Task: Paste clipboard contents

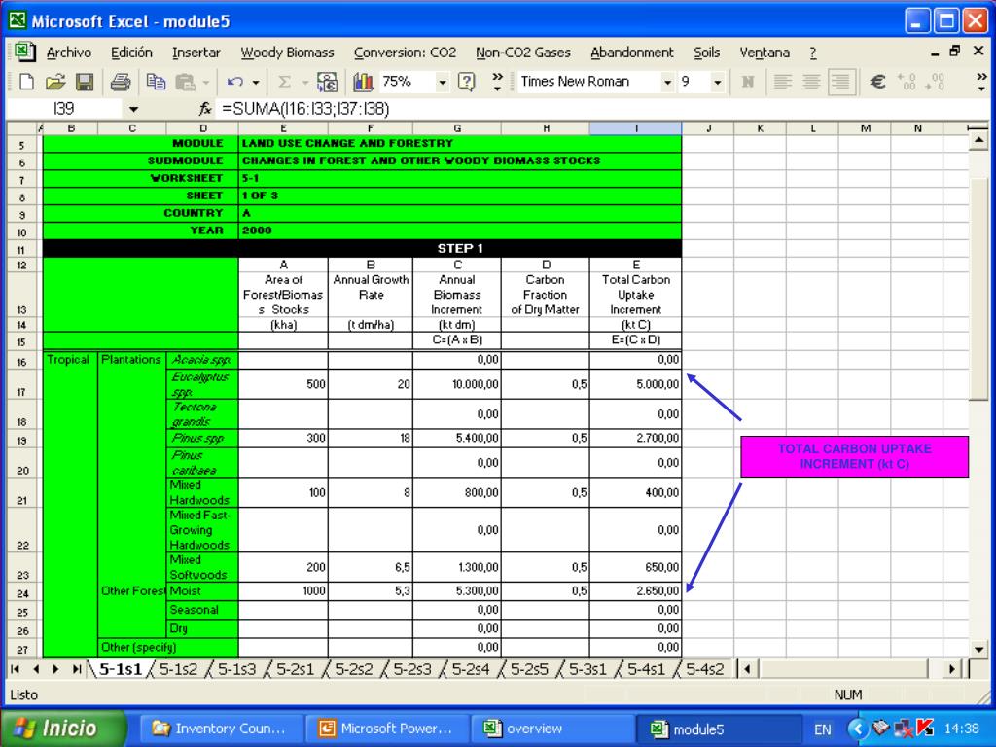Action: pyautogui.click(x=185, y=82)
